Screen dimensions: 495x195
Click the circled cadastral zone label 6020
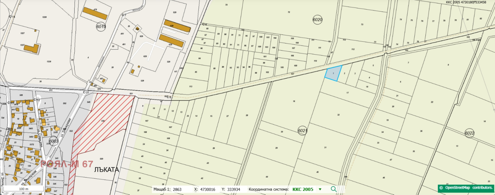tap(317, 20)
